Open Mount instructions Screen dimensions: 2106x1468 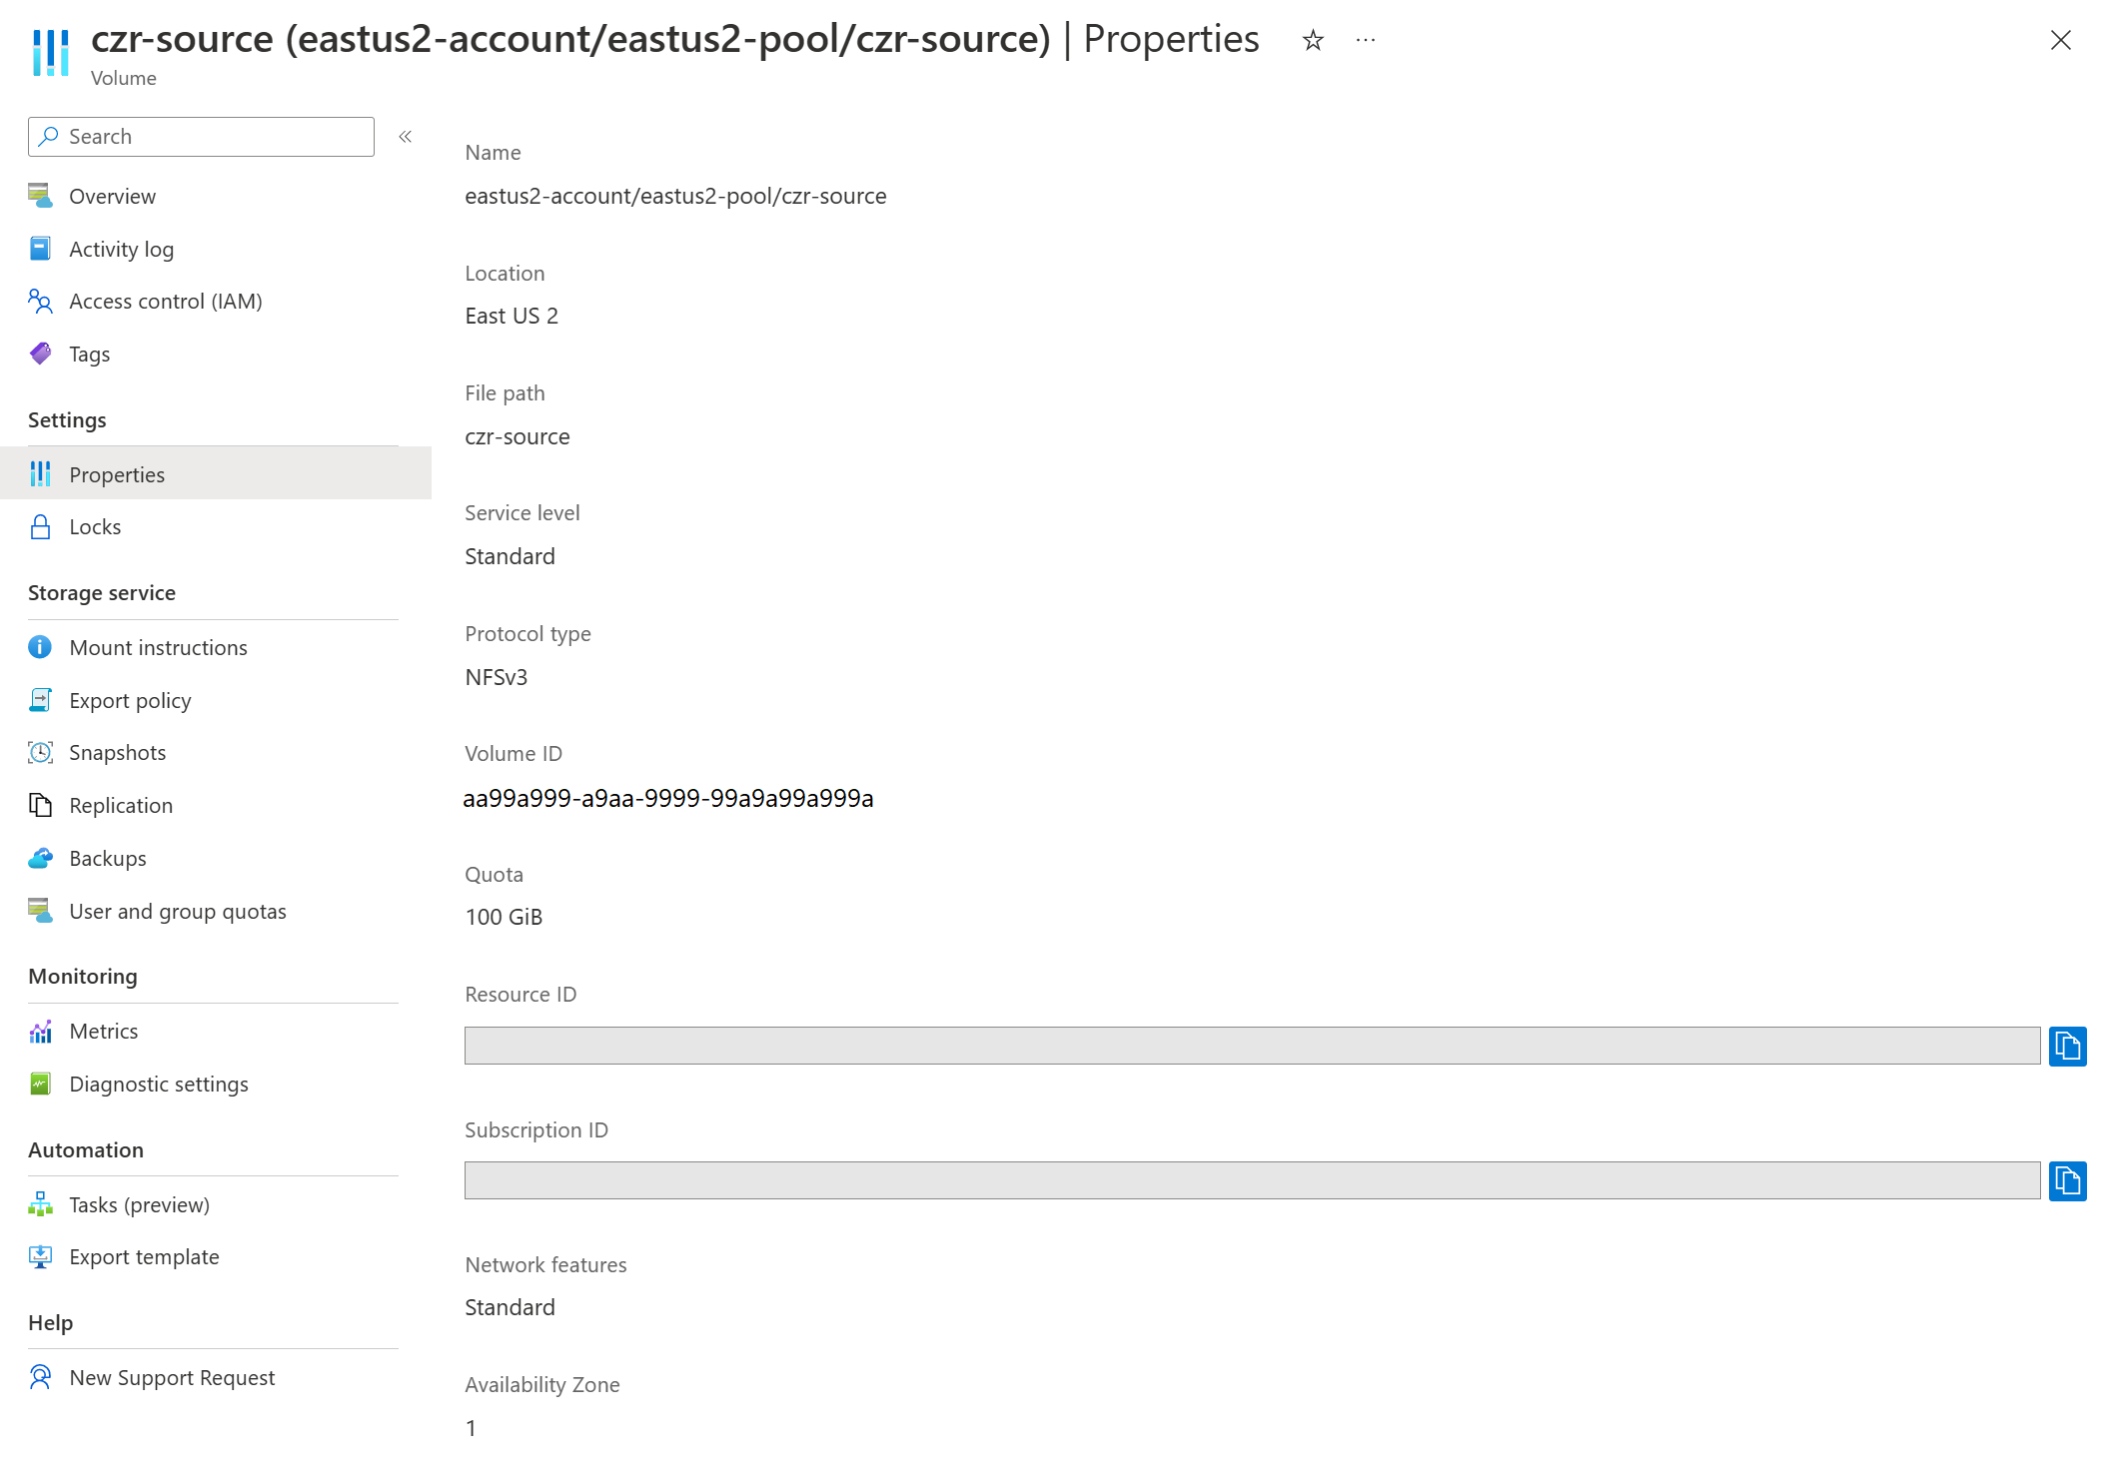pos(158,648)
